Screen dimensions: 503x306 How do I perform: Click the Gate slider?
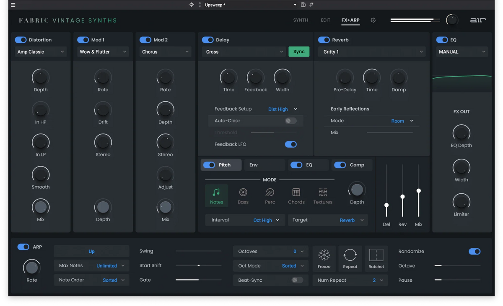pos(198,280)
